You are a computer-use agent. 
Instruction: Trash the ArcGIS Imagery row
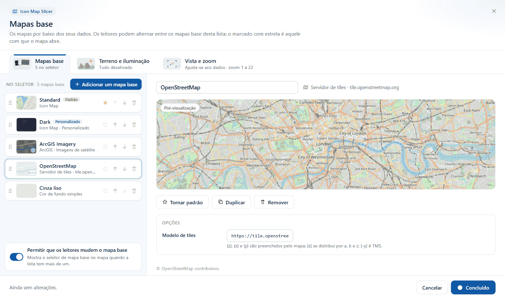[x=134, y=147]
